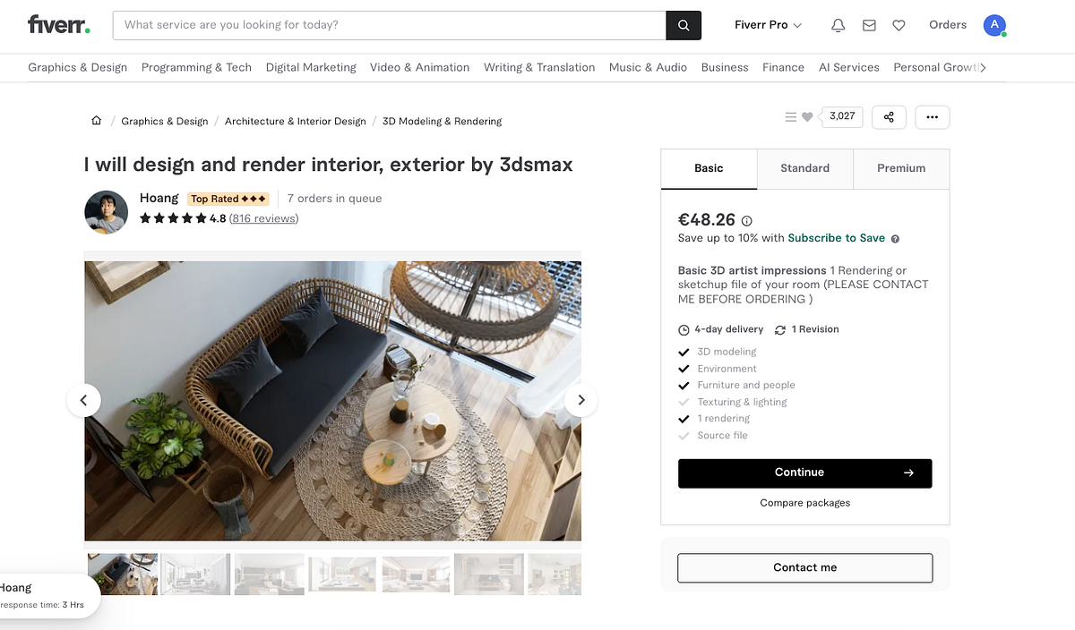
Task: Click the collections list icon beside the heart
Action: point(789,116)
